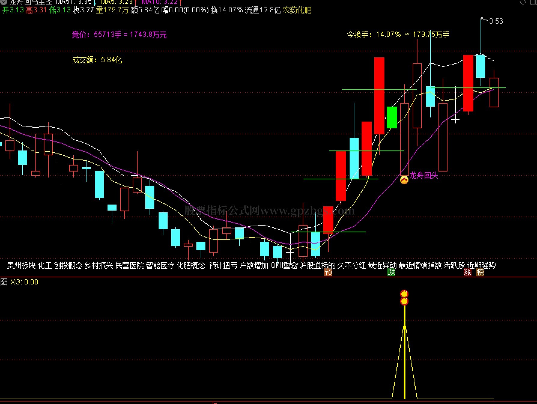537x404 pixels.
Task: Click the 换14.07% turnover rate in the header
Action: (x=227, y=10)
